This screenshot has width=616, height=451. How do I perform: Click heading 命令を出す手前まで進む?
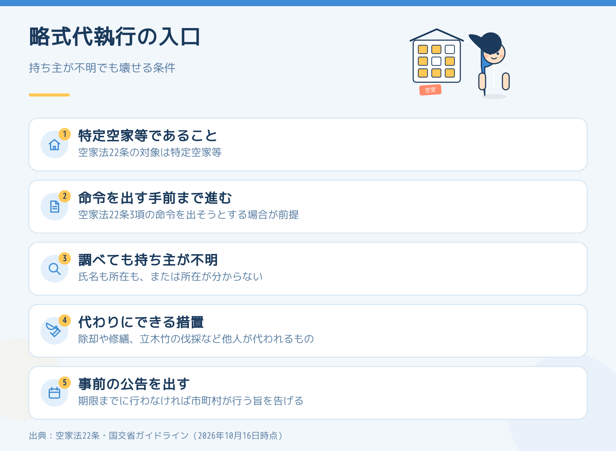tap(155, 198)
